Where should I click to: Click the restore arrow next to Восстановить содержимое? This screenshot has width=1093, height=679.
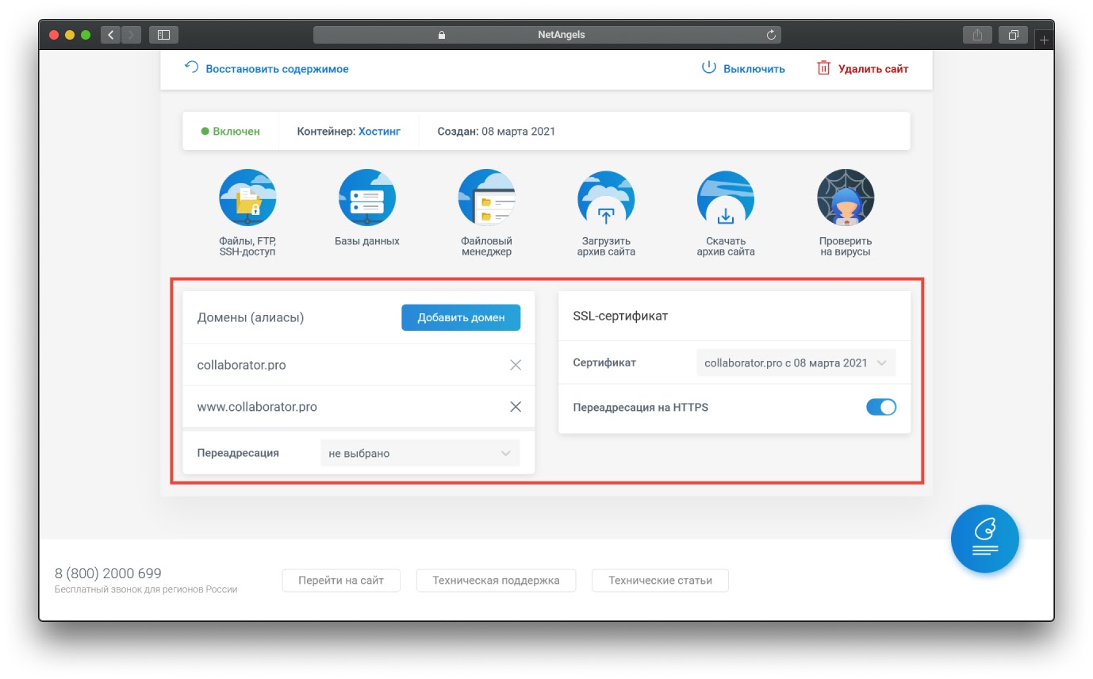click(190, 67)
